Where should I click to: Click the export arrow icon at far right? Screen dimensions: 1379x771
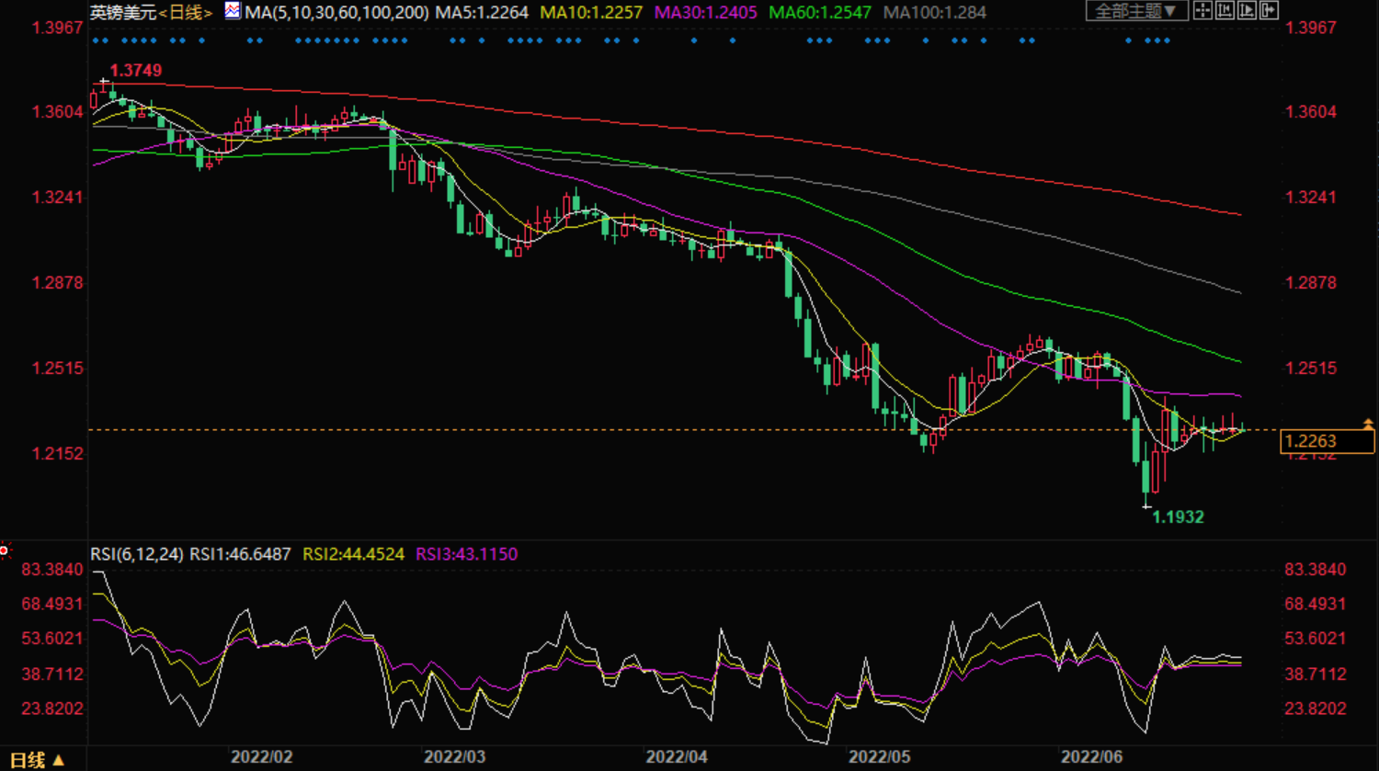tap(1269, 11)
